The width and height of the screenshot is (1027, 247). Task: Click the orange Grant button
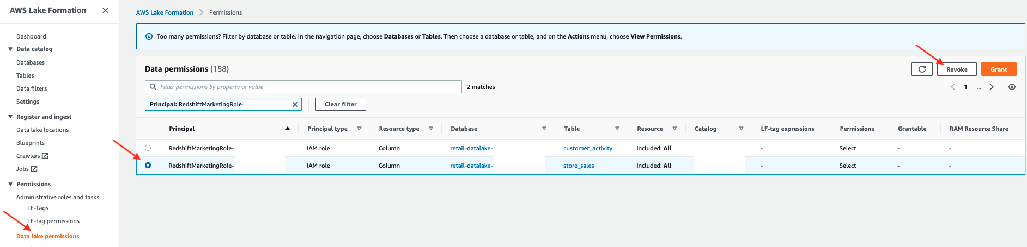pos(999,69)
